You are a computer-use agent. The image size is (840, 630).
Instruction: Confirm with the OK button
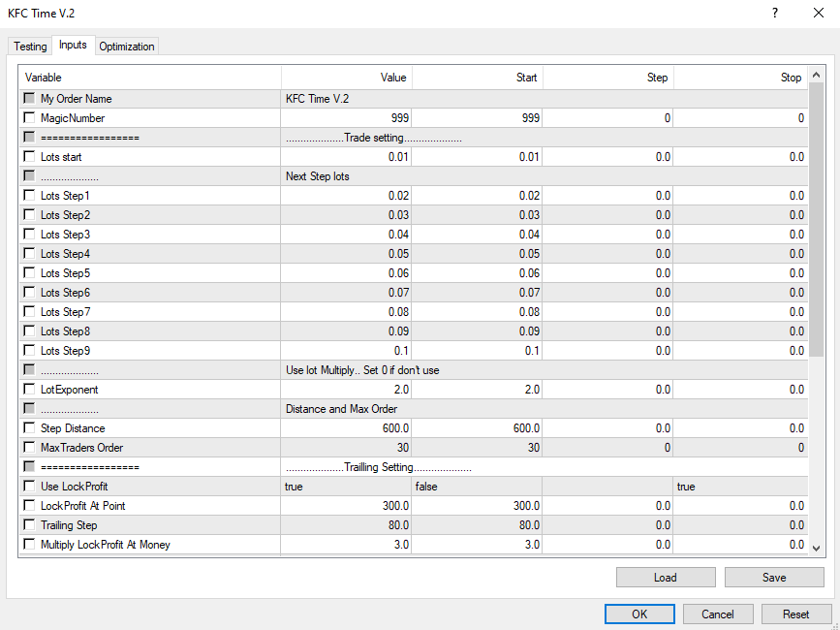(639, 614)
